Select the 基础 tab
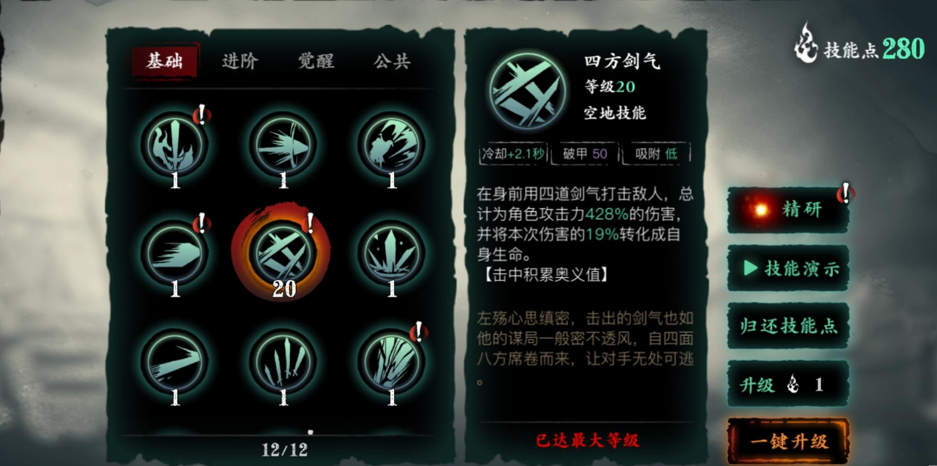The height and width of the screenshot is (466, 937). (165, 61)
